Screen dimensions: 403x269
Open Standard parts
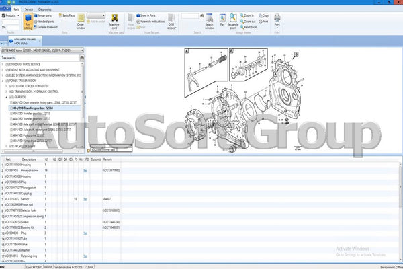point(44,22)
